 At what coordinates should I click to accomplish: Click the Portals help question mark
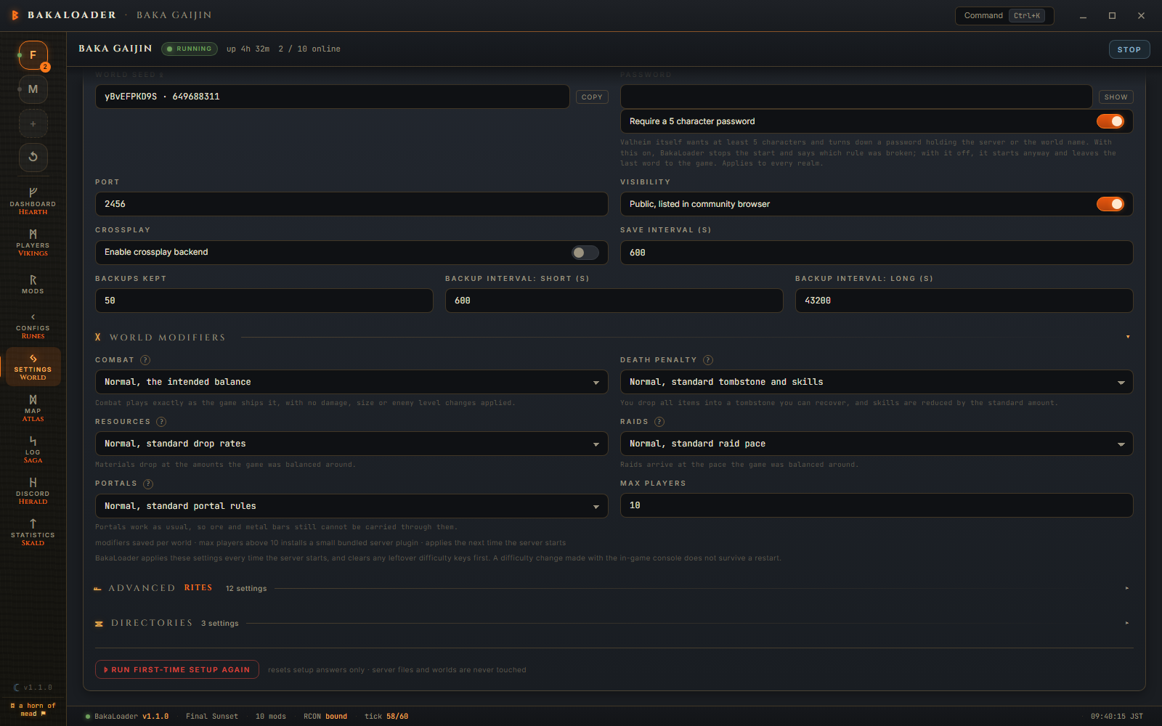click(x=148, y=484)
